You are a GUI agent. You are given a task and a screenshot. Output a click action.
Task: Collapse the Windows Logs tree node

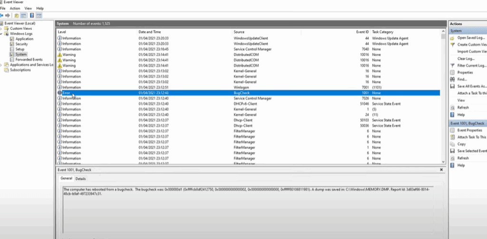pyautogui.click(x=1, y=34)
